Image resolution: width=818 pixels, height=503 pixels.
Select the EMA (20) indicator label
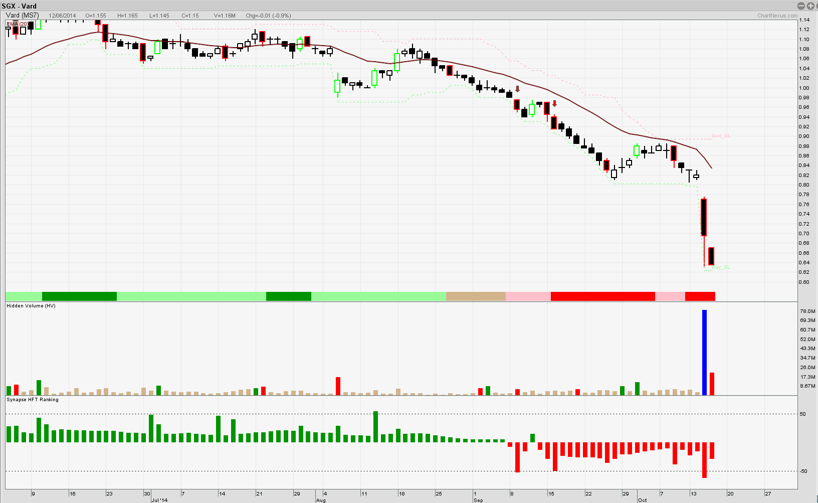coord(17,24)
